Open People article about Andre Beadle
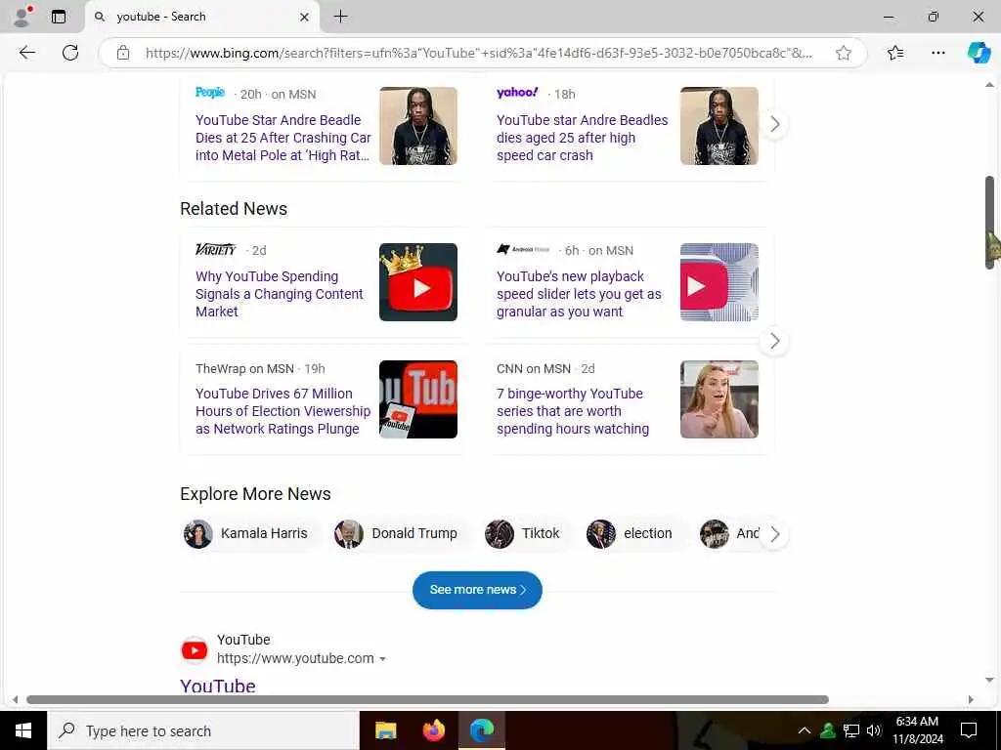 click(x=283, y=138)
